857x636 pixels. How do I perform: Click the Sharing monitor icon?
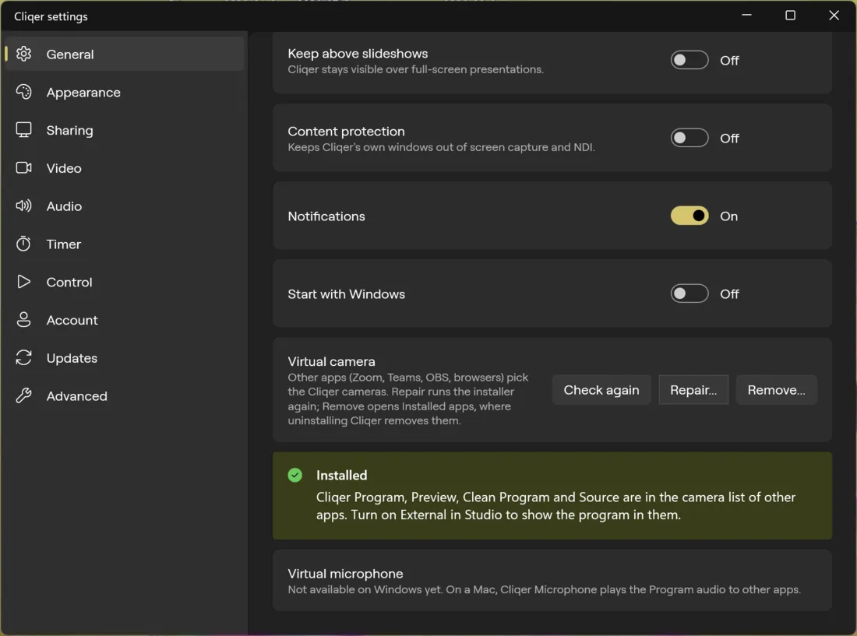coord(23,130)
